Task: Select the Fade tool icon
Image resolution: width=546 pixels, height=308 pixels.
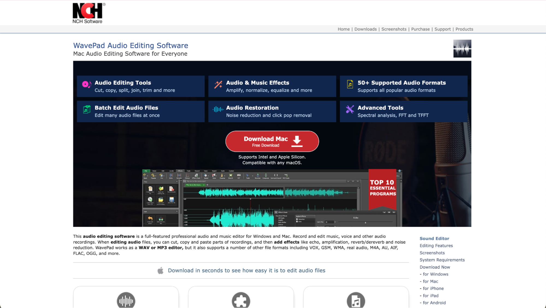Action: point(248,175)
